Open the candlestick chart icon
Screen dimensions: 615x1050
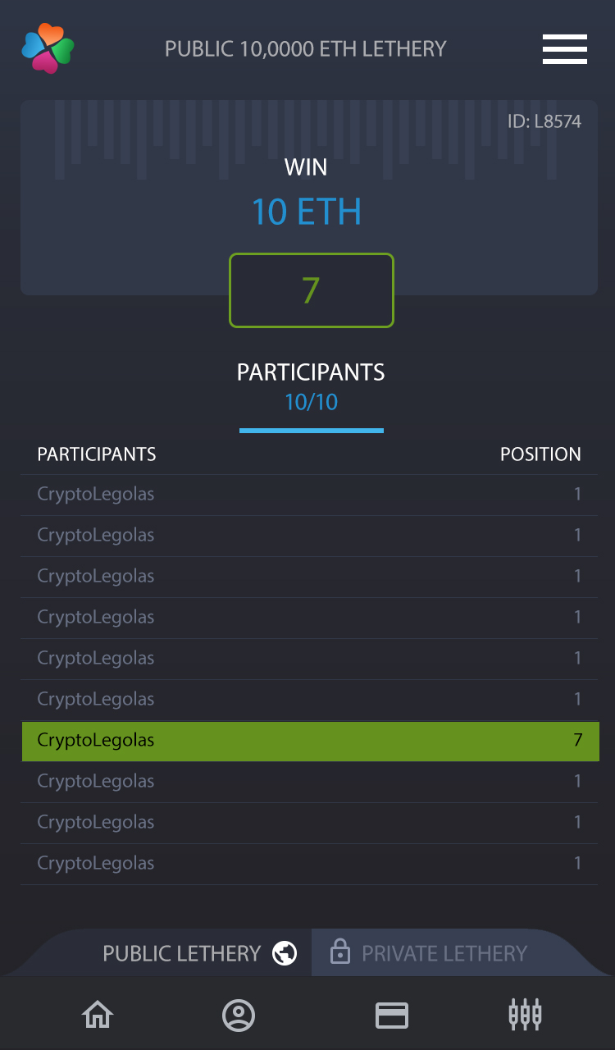(x=525, y=1015)
